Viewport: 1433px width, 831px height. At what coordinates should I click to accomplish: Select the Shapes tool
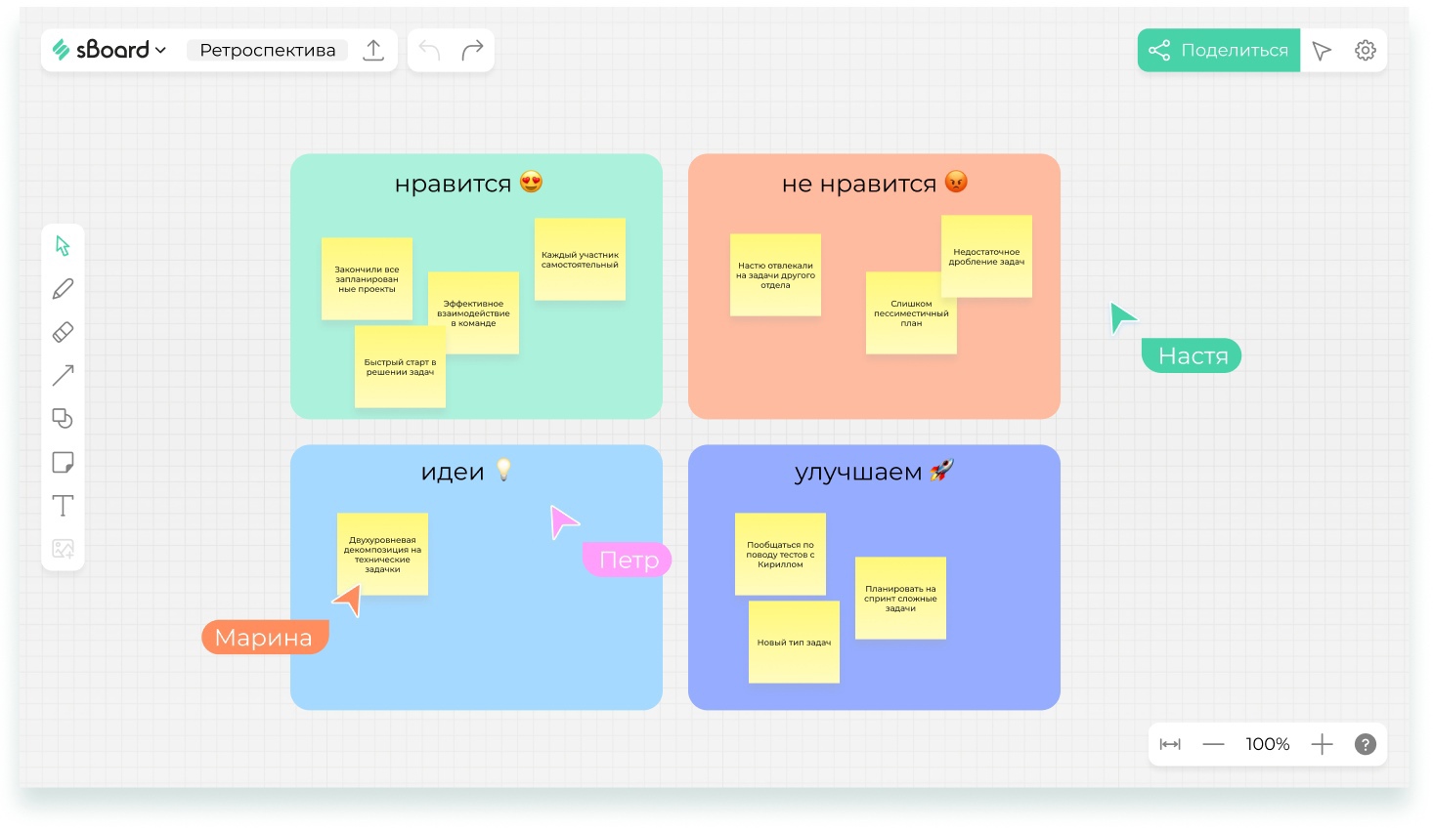point(63,419)
